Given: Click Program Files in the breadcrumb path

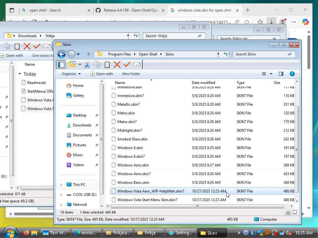Looking at the screenshot, I should click(120, 54).
